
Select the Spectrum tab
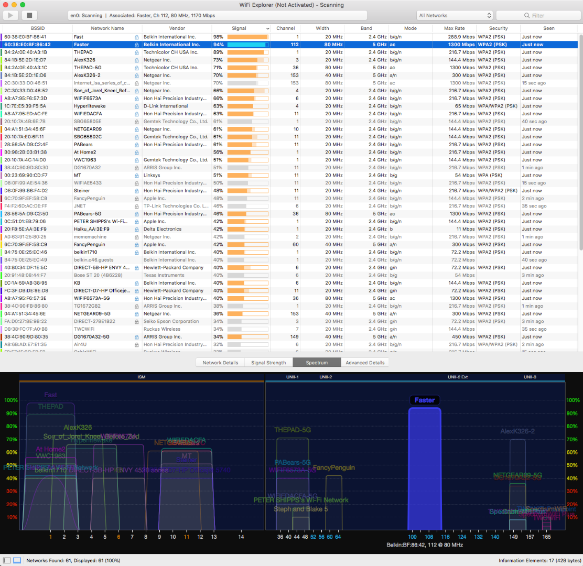pyautogui.click(x=317, y=363)
